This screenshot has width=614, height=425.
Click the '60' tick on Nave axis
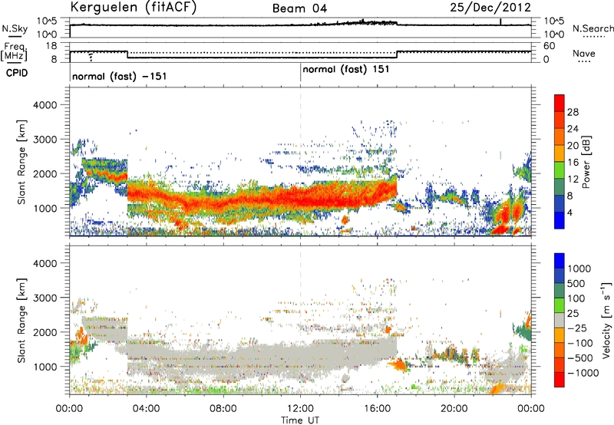tap(550, 46)
